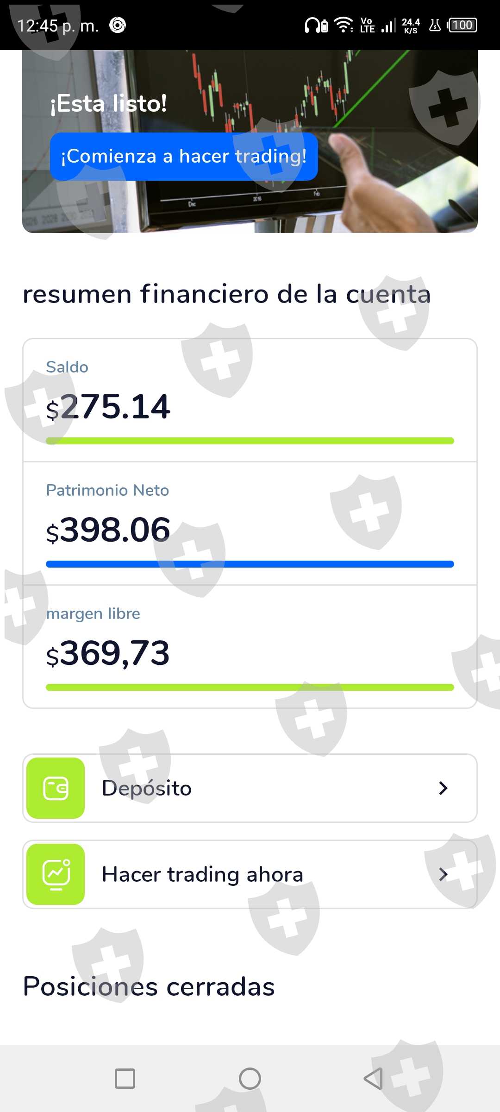Select the Hacer trading ahora label
Screen dimensions: 500x1112
pyautogui.click(x=202, y=874)
